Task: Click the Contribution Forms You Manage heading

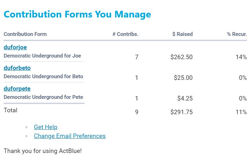Action: click(x=77, y=14)
